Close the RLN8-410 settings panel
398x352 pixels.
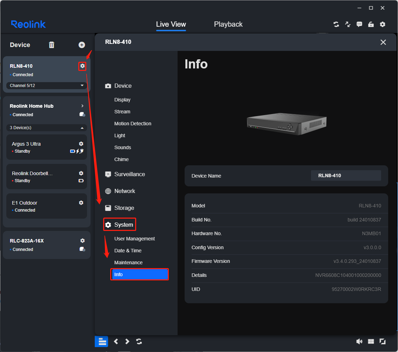click(383, 42)
